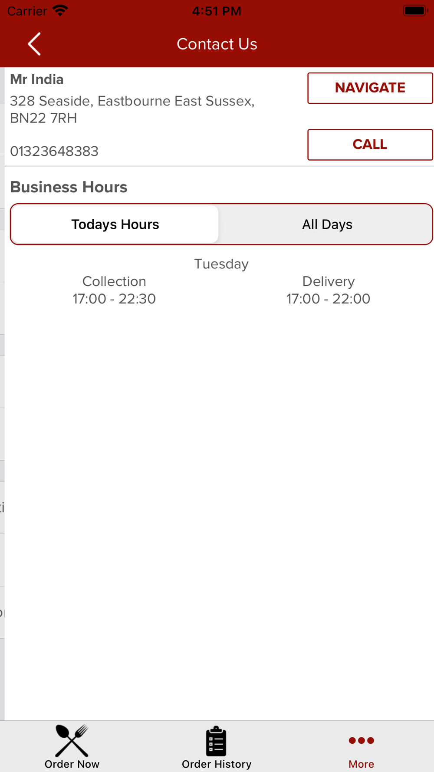Tap the Tuesday day label

(x=221, y=264)
